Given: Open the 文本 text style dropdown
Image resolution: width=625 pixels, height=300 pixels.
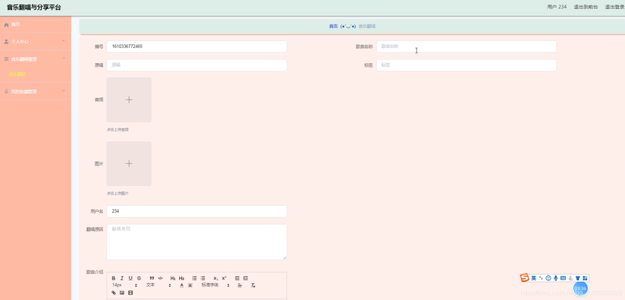Looking at the screenshot, I should click(x=158, y=285).
